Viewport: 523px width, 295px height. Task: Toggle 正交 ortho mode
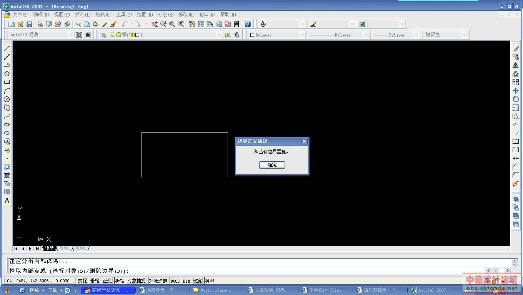107,281
